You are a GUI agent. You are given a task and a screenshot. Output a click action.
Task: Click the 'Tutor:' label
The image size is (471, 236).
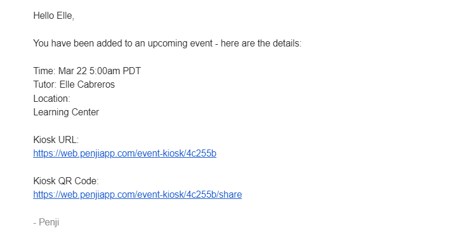pyautogui.click(x=45, y=84)
